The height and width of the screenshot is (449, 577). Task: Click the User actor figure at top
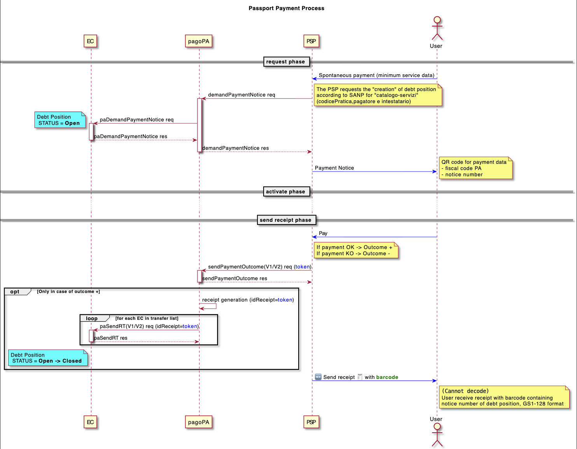437,29
